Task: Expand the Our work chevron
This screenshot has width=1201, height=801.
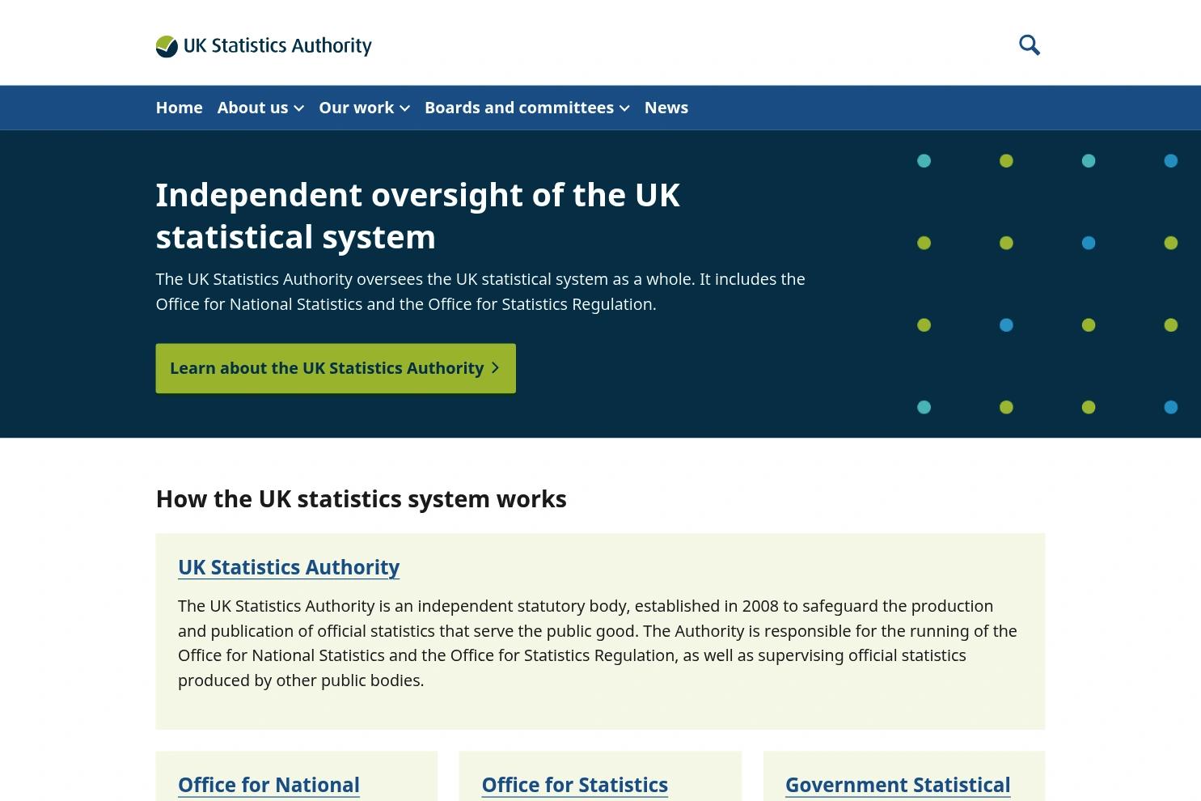Action: tap(405, 108)
